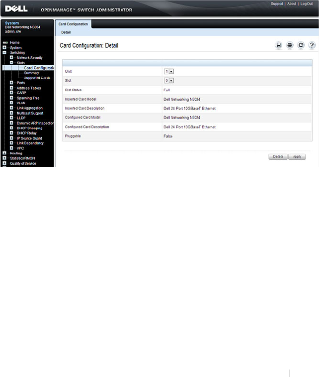This screenshot has height=377, width=319.
Task: Expand the Statistics/RMON node
Action: pyautogui.click(x=4, y=158)
